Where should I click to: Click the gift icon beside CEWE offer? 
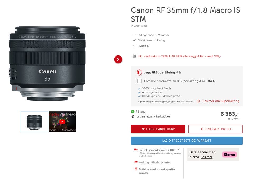coord(134,56)
